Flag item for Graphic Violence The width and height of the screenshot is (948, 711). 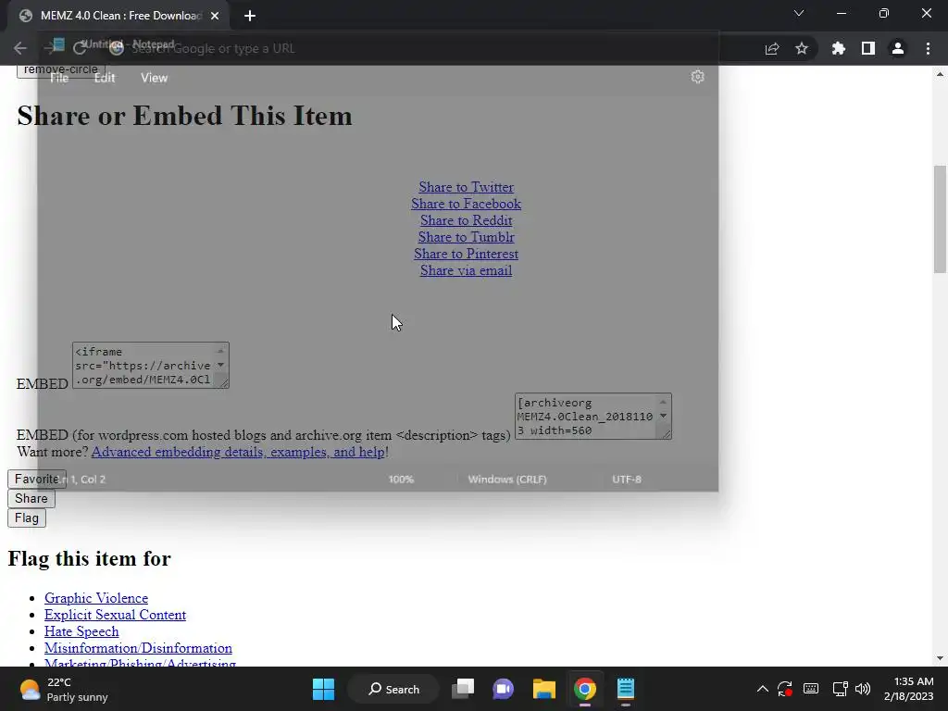pos(96,598)
